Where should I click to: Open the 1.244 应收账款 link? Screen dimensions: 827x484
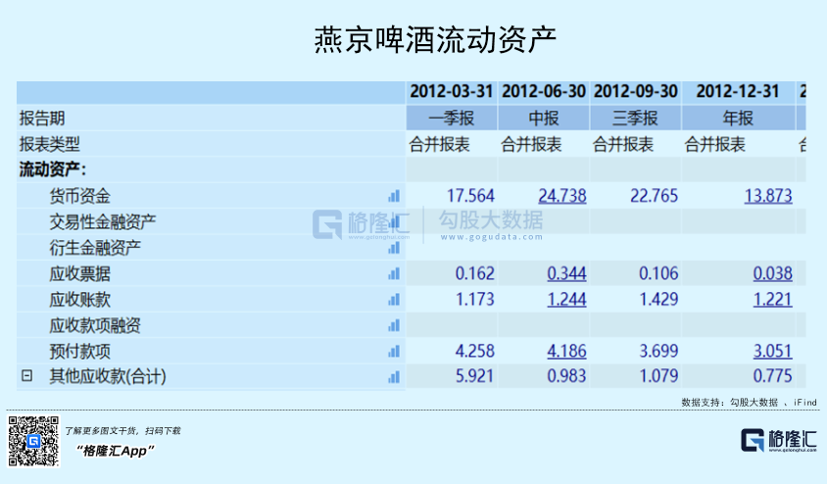coord(566,300)
